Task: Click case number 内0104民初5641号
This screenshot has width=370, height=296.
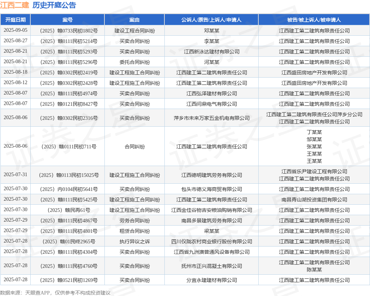Action: [69, 189]
